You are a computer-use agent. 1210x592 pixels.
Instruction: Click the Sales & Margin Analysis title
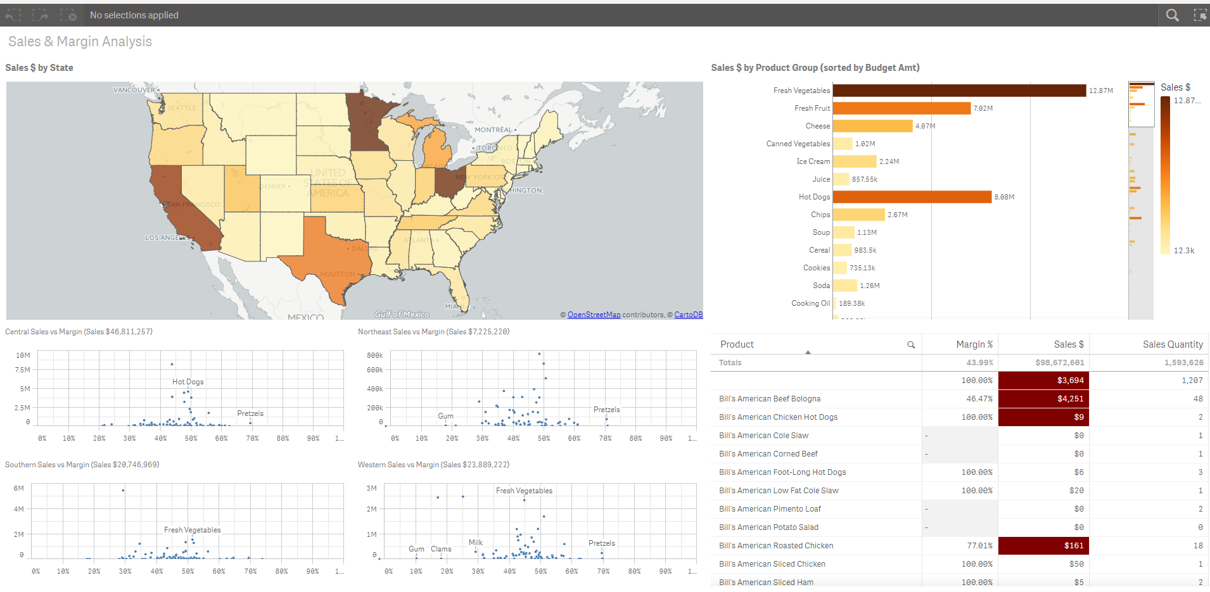pyautogui.click(x=80, y=42)
